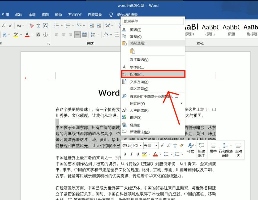The image size is (258, 200).
Task: Click the lightbulb Tell Me icon
Action: coord(111,15)
